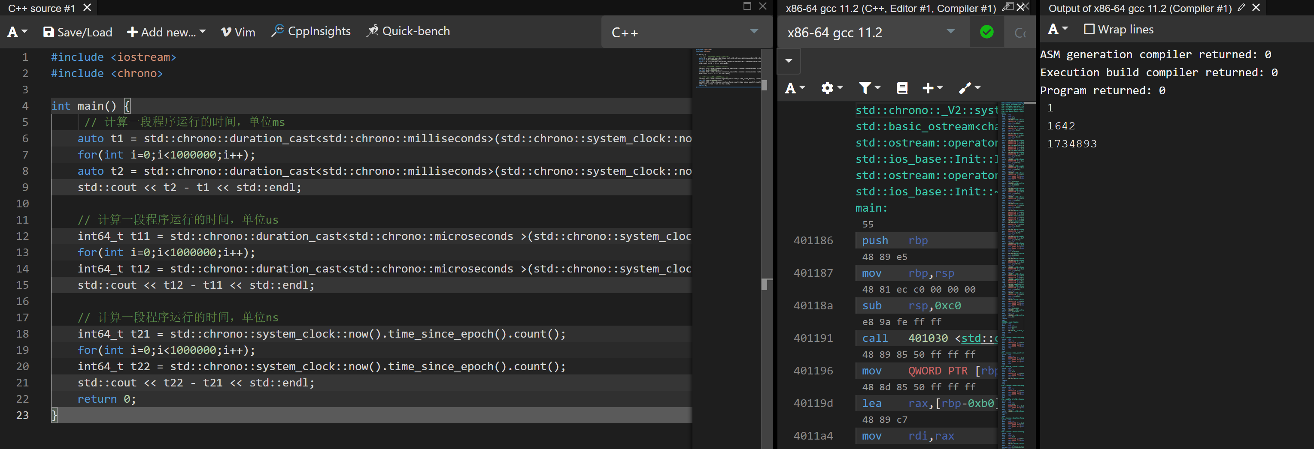The height and width of the screenshot is (449, 1314).
Task: Click the pencil icon on Output tab
Action: pos(1241,8)
